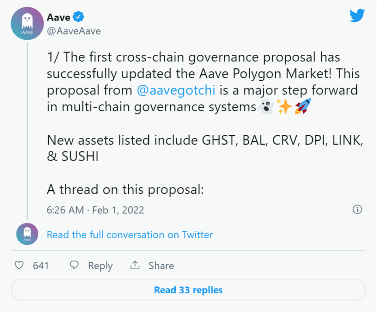
Task: Like the tweet with heart icon
Action: [x=19, y=265]
